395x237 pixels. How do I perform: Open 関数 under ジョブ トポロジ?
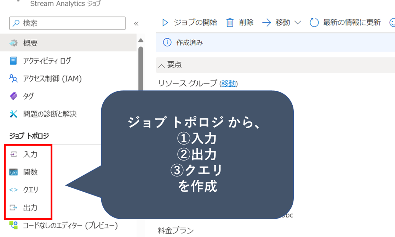30,172
